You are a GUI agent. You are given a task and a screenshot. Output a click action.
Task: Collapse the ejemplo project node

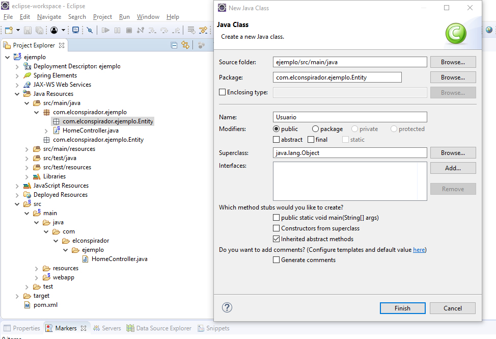click(8, 57)
